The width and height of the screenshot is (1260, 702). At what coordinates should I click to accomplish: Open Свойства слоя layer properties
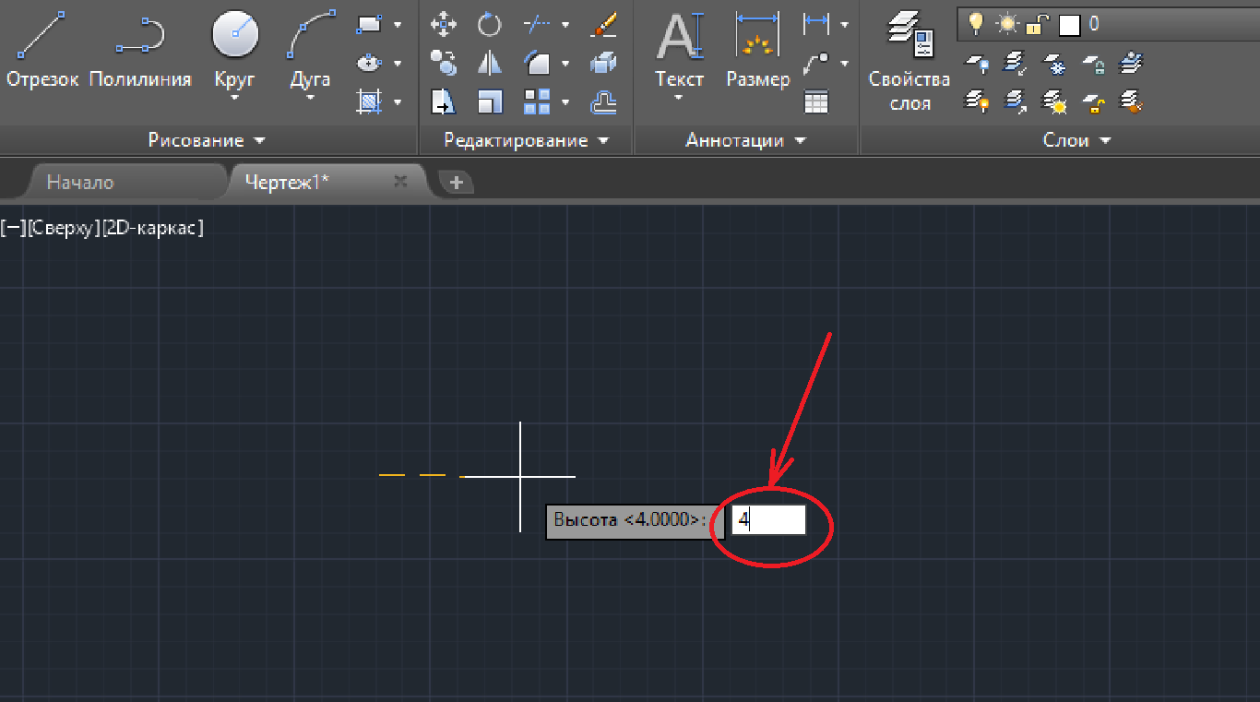click(909, 61)
